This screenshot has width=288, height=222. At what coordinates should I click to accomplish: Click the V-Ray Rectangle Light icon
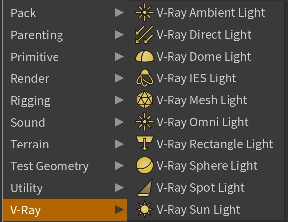(145, 144)
